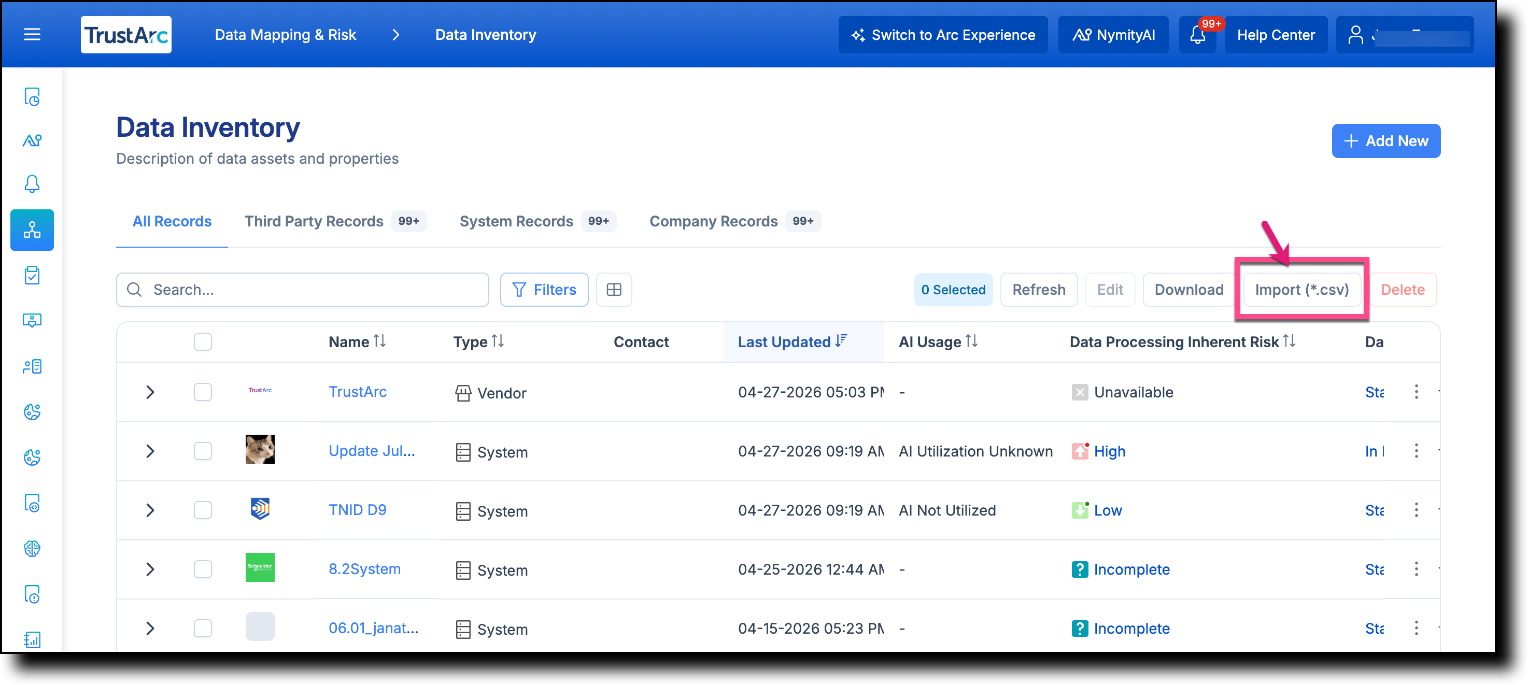This screenshot has height=685, width=1528.
Task: Sort by Name column arrows
Action: pyautogui.click(x=379, y=341)
